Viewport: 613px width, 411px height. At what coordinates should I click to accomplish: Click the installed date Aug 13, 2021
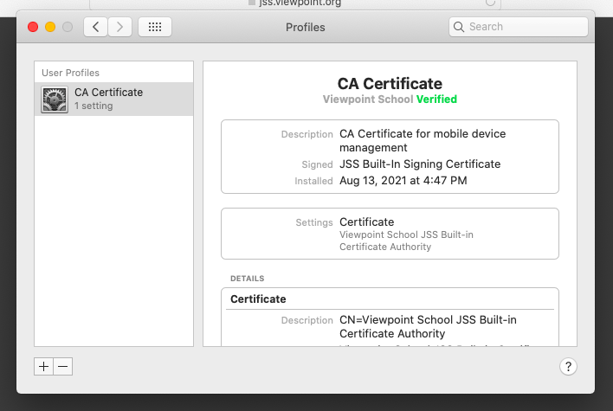[403, 181]
